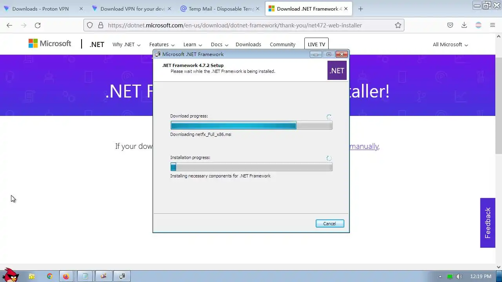
Task: Show hidden system tray icons
Action: click(x=440, y=277)
